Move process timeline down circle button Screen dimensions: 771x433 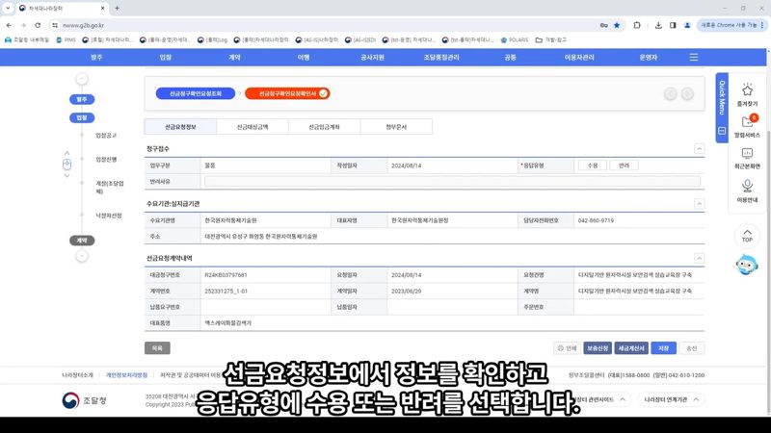tap(82, 256)
